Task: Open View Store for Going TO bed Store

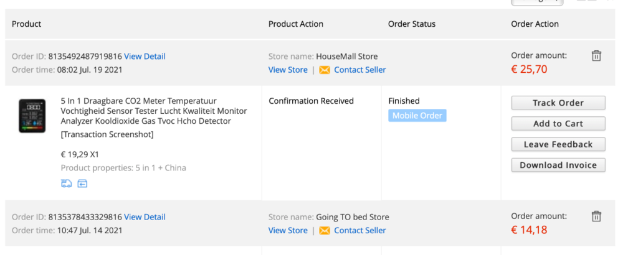Action: [x=288, y=230]
